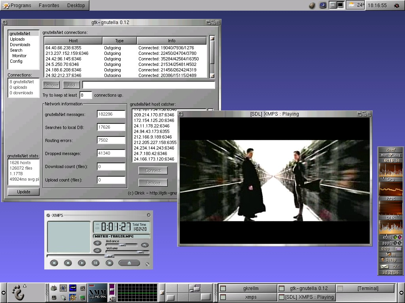The width and height of the screenshot is (405, 303).
Task: Open the XMMS System panel applet
Action: pyautogui.click(x=97, y=292)
